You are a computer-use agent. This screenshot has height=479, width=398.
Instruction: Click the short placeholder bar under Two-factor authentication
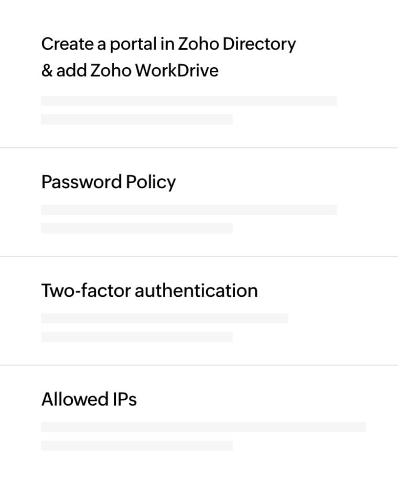(x=137, y=337)
